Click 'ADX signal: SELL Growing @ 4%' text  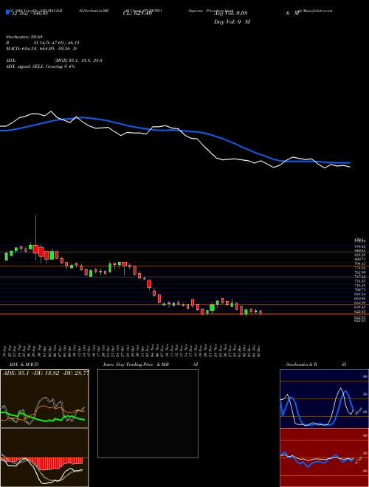click(41, 66)
